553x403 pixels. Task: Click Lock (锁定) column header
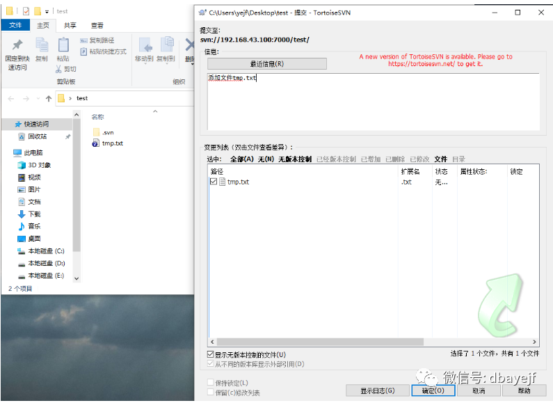pos(516,172)
